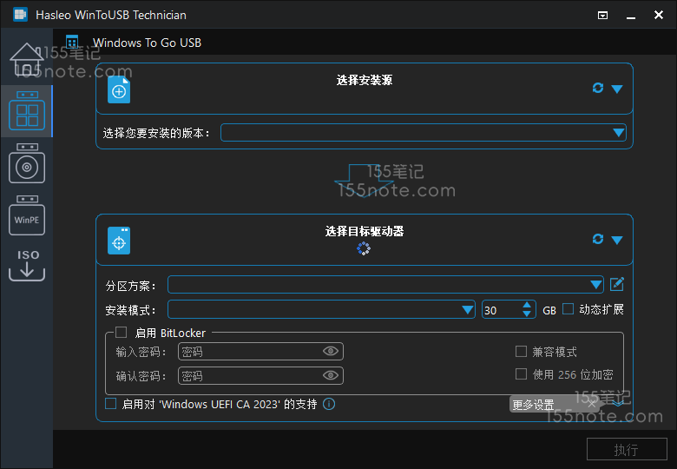The width and height of the screenshot is (677, 469).
Task: Open the ISO download sidebar icon
Action: 26,265
